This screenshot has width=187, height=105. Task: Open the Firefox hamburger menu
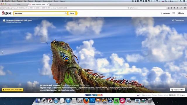pyautogui.click(x=185, y=8)
